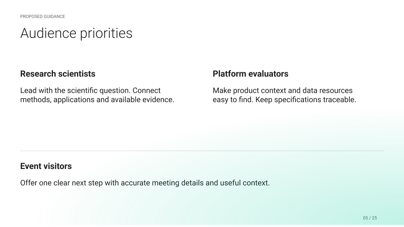Click the "PROPOSED GUIDANCE" label

(43, 16)
